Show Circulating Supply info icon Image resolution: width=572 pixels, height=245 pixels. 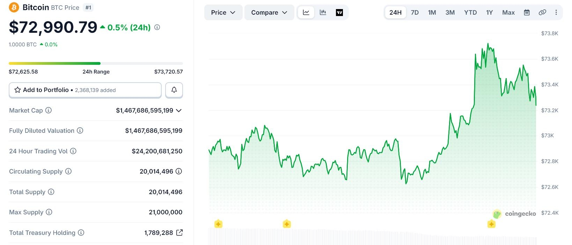coord(68,171)
